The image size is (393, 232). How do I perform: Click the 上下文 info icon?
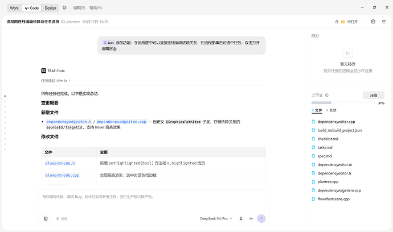326,96
